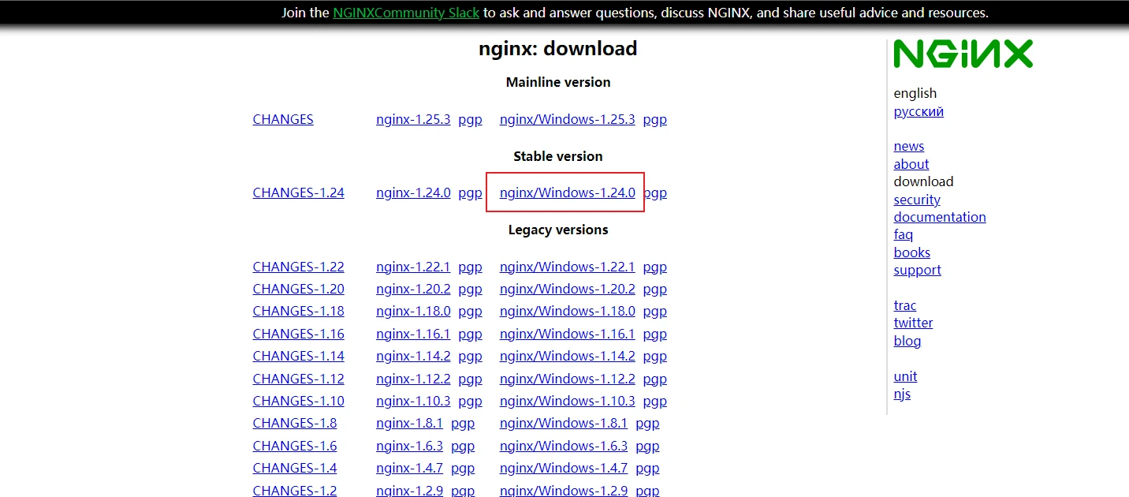
Task: Open the trac link
Action: click(x=904, y=305)
